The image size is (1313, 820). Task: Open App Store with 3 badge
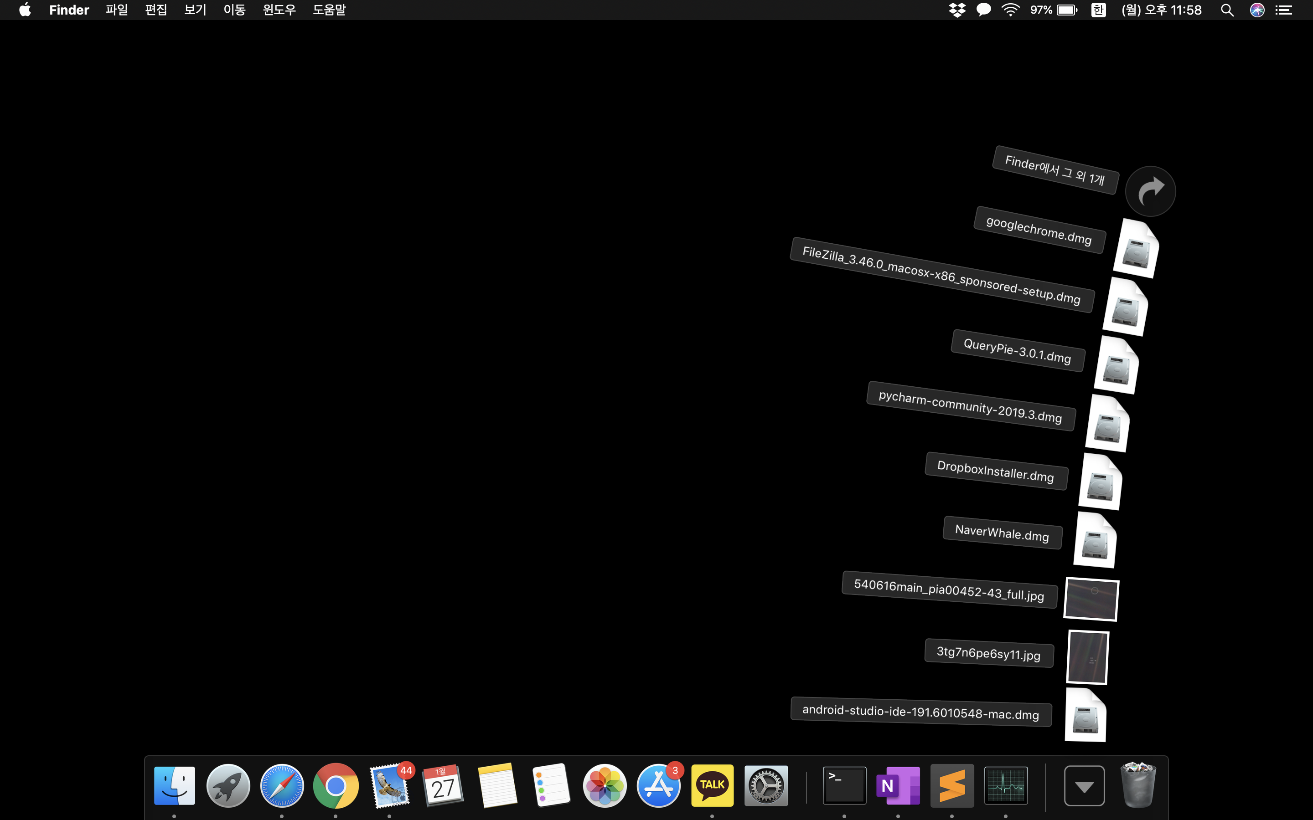click(658, 785)
